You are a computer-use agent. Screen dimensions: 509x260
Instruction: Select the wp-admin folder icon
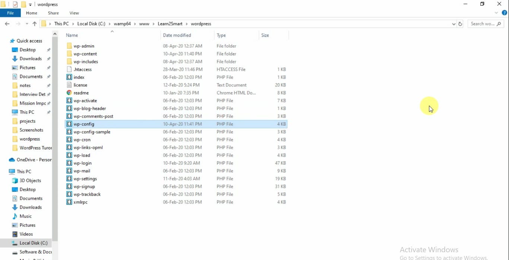coord(69,46)
